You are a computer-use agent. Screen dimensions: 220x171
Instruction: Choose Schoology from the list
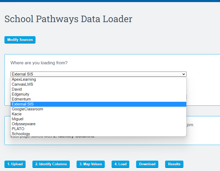pos(21,134)
